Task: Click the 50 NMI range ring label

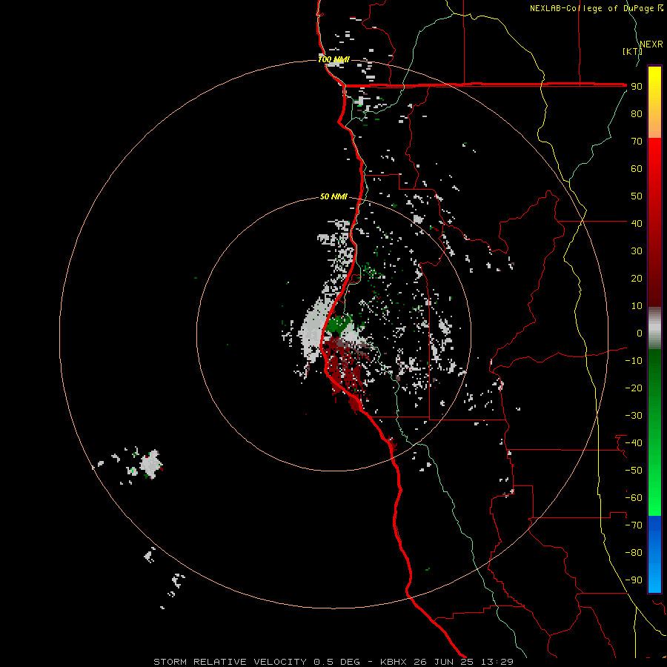Action: (x=333, y=196)
